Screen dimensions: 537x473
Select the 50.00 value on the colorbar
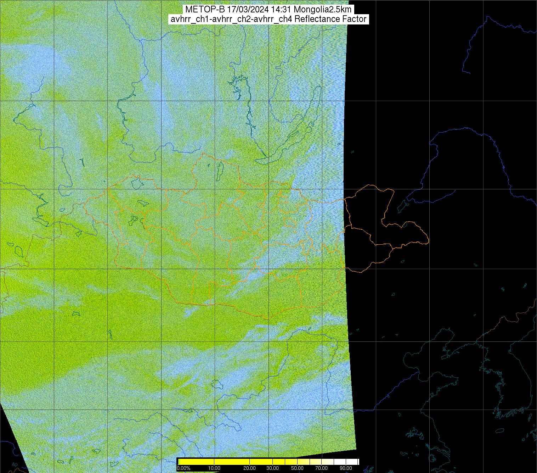pos(298,468)
